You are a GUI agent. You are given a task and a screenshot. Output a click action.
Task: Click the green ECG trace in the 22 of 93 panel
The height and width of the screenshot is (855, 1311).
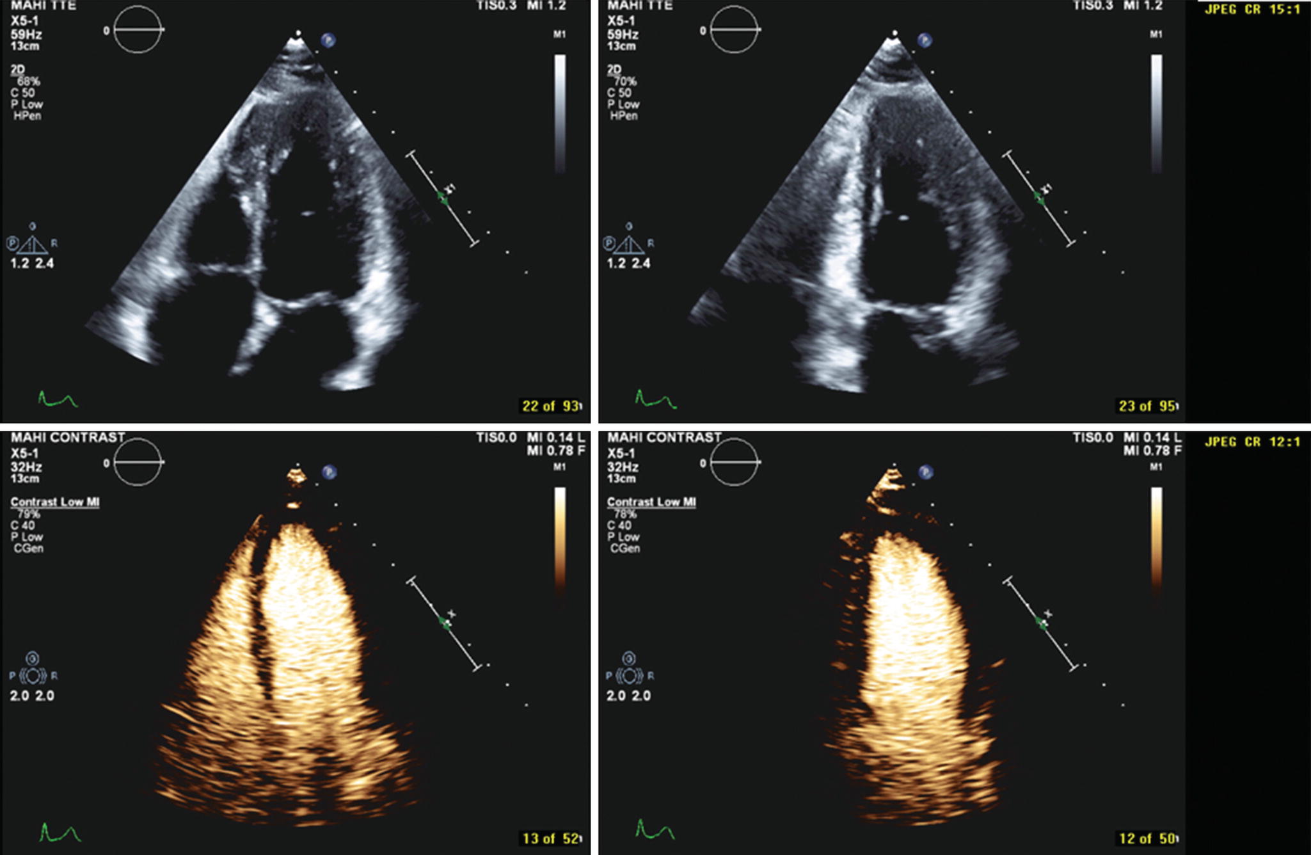[x=58, y=399]
